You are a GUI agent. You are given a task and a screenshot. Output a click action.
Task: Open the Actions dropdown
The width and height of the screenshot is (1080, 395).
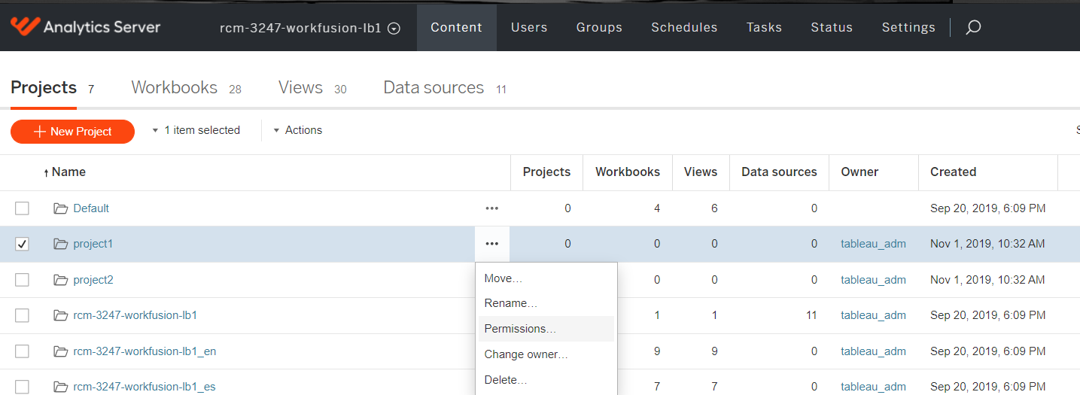(297, 130)
